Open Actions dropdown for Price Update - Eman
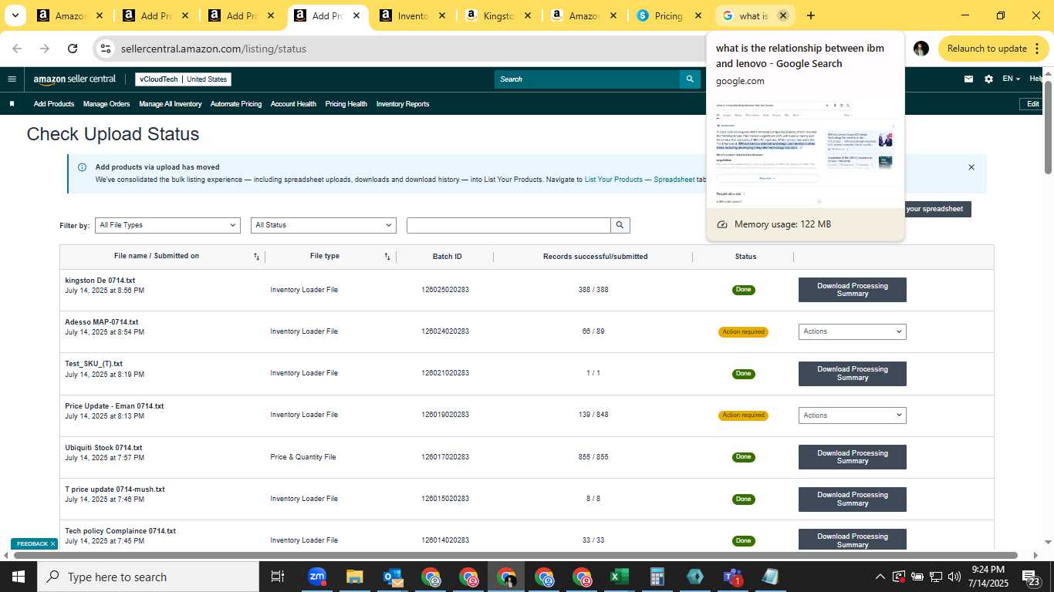The image size is (1054, 592). pyautogui.click(x=852, y=415)
